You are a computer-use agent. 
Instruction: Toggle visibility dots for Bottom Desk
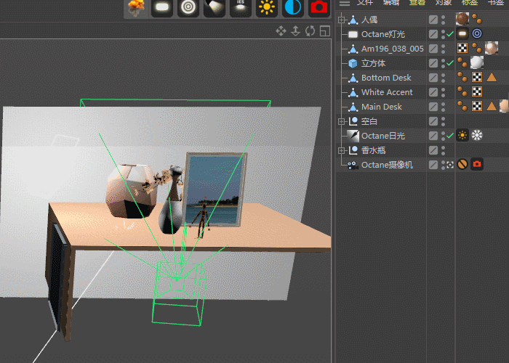click(x=443, y=78)
